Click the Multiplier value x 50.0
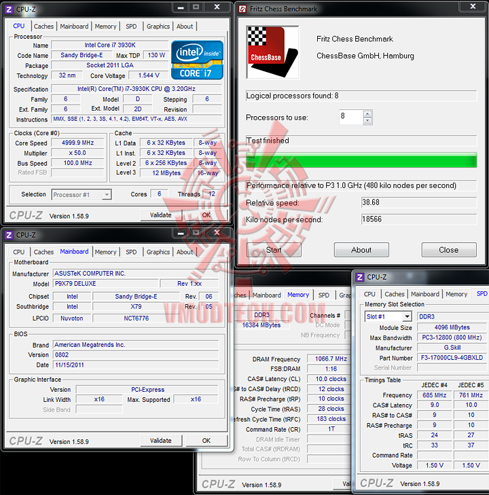Viewport: 489px width, 495px height. tap(77, 153)
